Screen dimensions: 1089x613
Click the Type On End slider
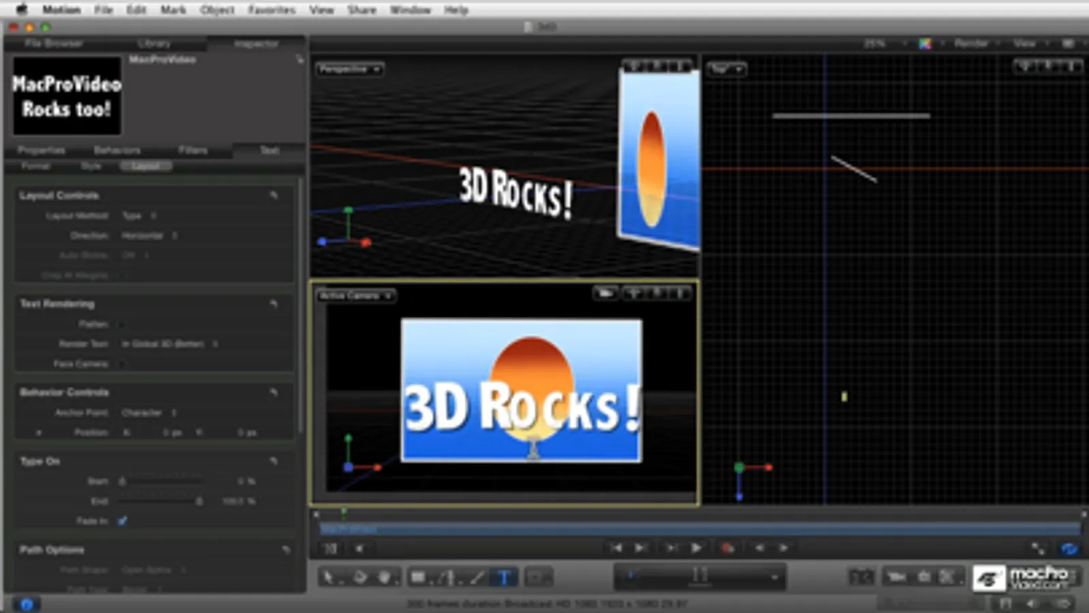(162, 501)
